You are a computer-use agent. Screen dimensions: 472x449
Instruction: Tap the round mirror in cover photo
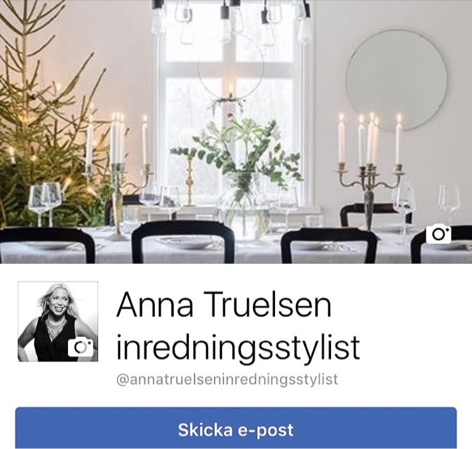tap(397, 80)
